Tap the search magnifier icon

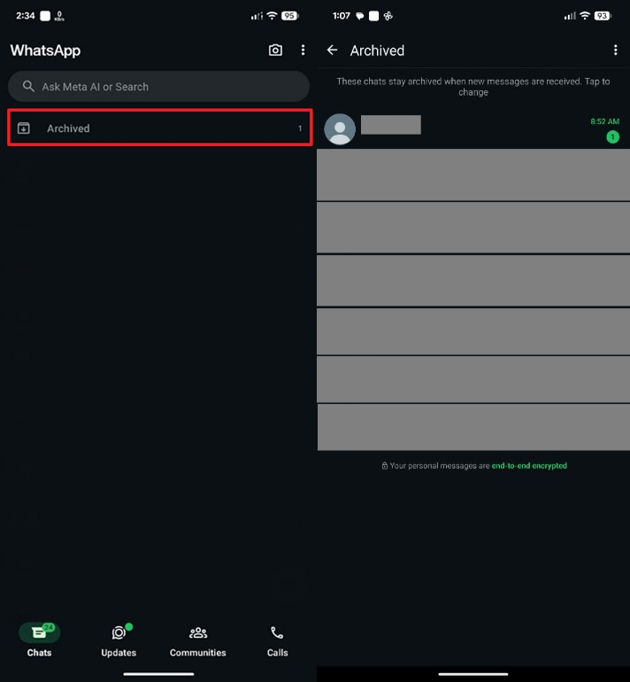click(x=28, y=86)
